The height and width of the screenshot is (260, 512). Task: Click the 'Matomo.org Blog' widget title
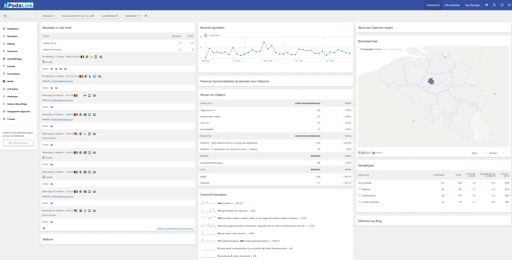(370, 221)
